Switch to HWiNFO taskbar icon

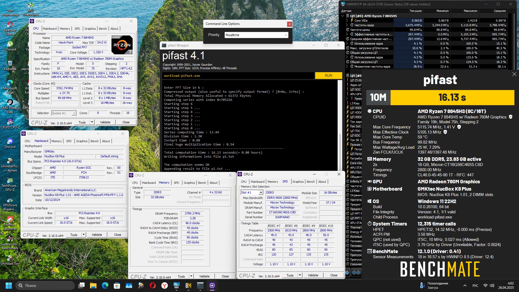pos(177,286)
